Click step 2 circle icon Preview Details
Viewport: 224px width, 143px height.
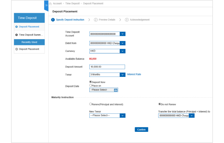pos(95,20)
